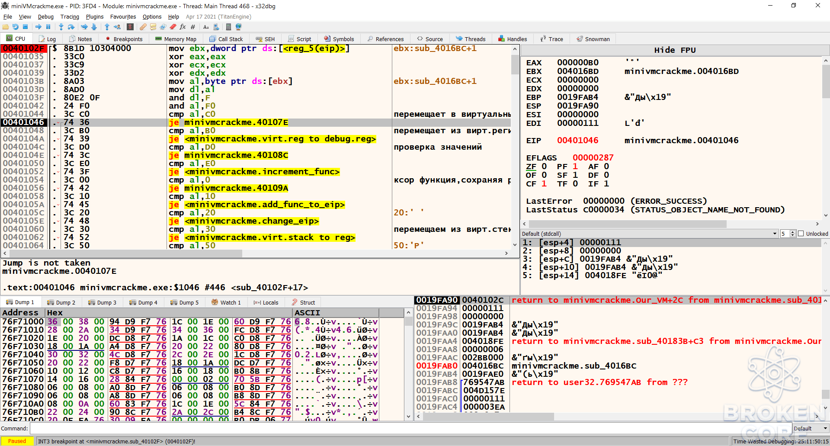Click the Patches band-aid toolbar icon
830x446 pixels.
143,27
